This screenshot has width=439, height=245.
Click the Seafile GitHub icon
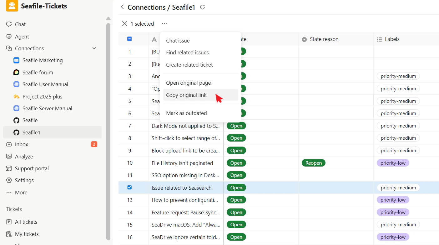point(17,120)
